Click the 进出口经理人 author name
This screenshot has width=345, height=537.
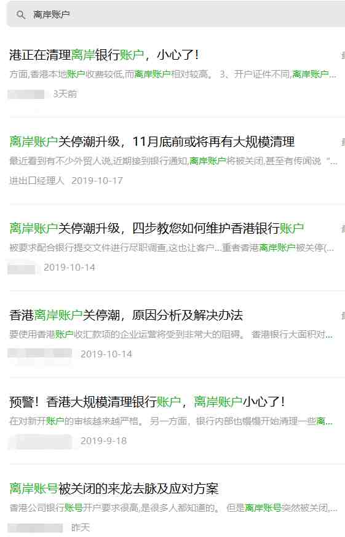(37, 180)
